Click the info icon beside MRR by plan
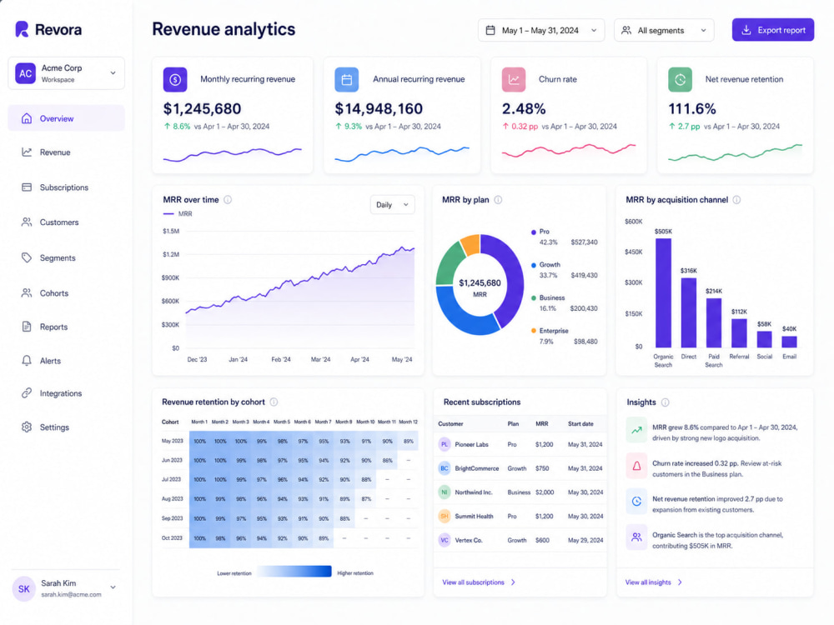834x625 pixels. tap(498, 200)
